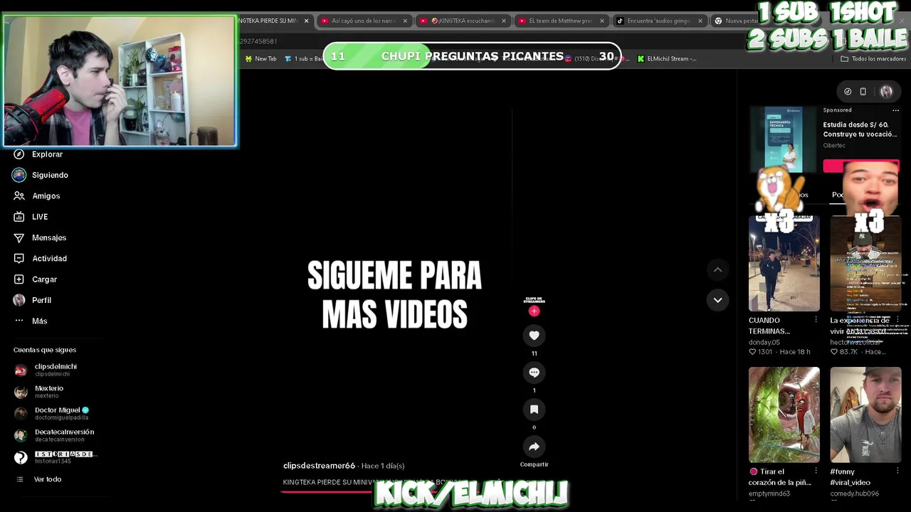
Task: Open options for #funny #viral_video card
Action: (x=897, y=471)
